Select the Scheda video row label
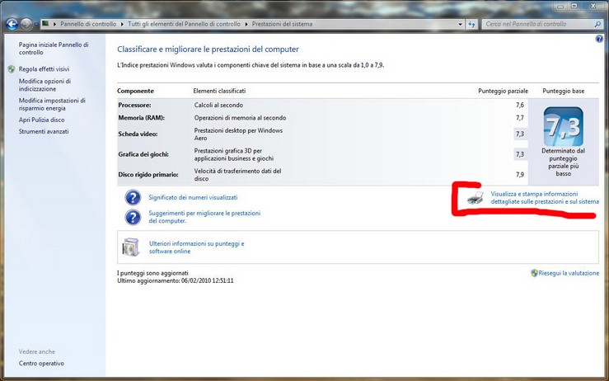609x381 pixels. click(138, 134)
